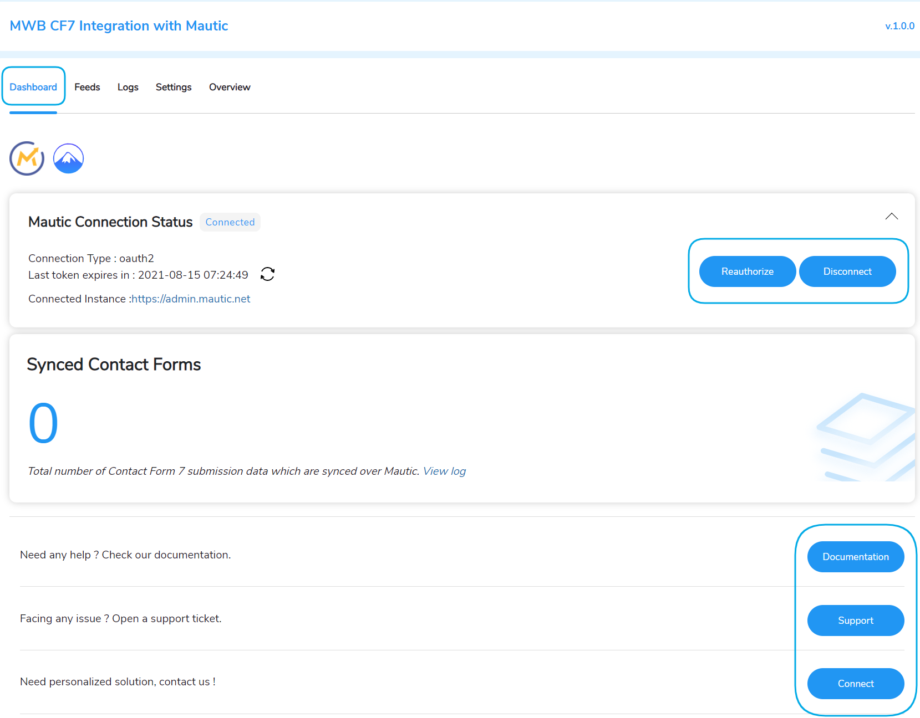Viewport: 920px width, 718px height.
Task: Open the Feeds tab
Action: [x=87, y=87]
